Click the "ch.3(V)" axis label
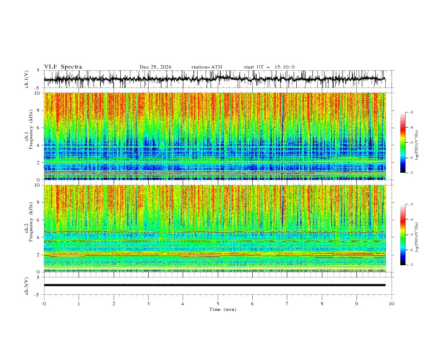This screenshot has height=341, width=441. pos(27,286)
